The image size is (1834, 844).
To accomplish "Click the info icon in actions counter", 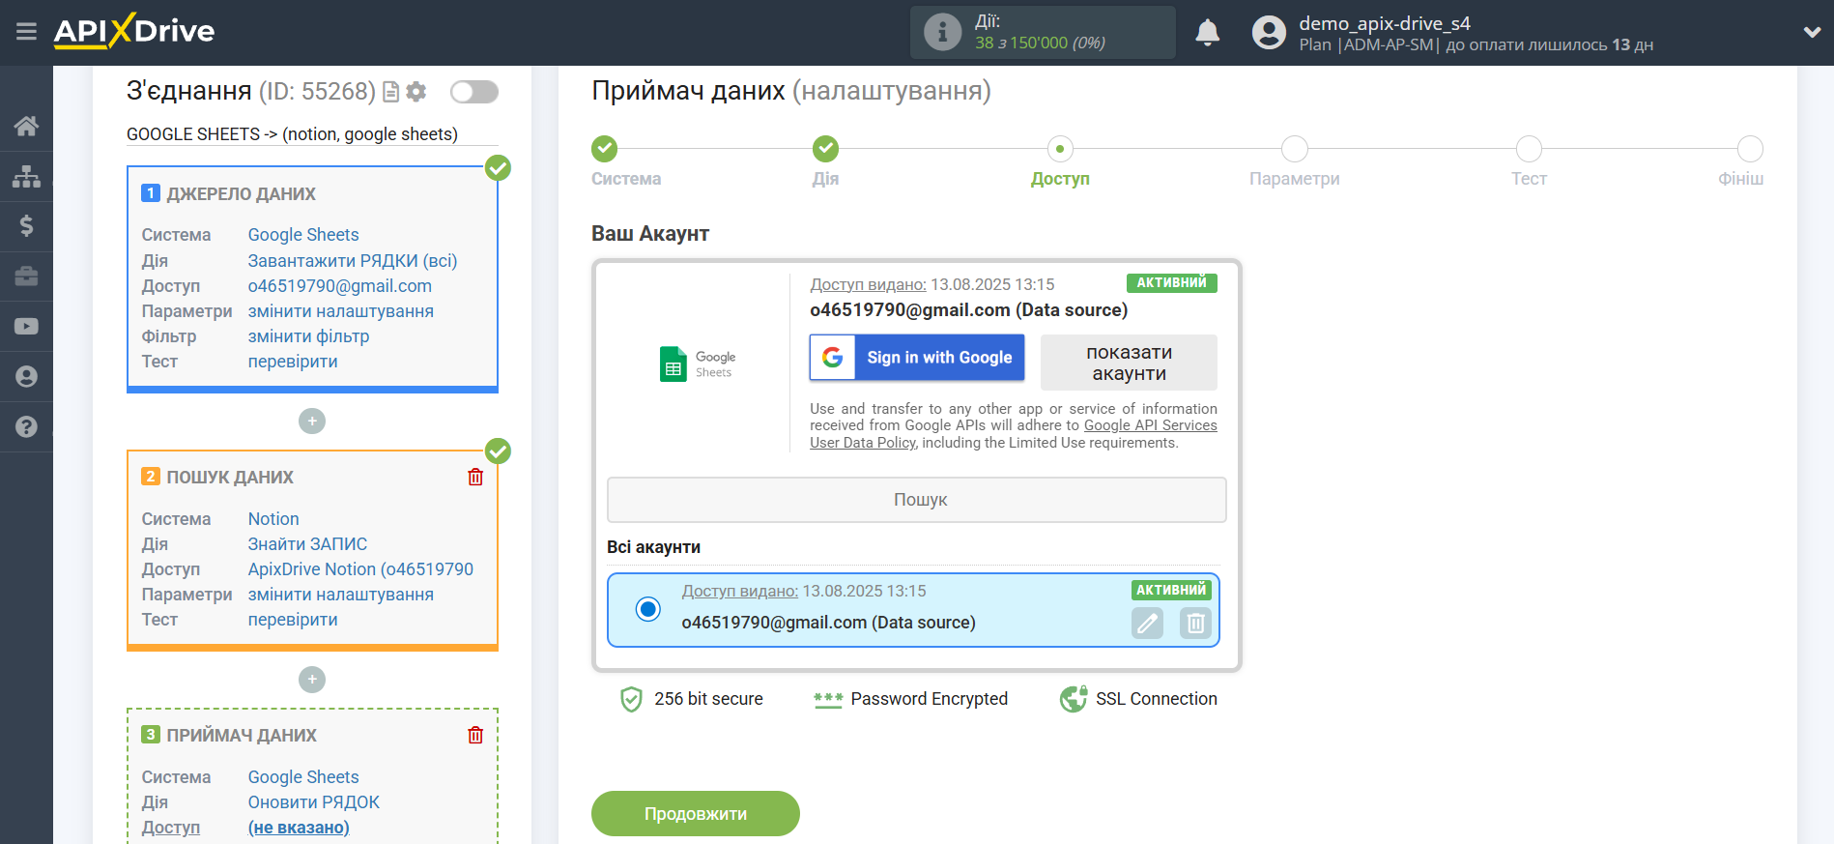I will point(942,32).
